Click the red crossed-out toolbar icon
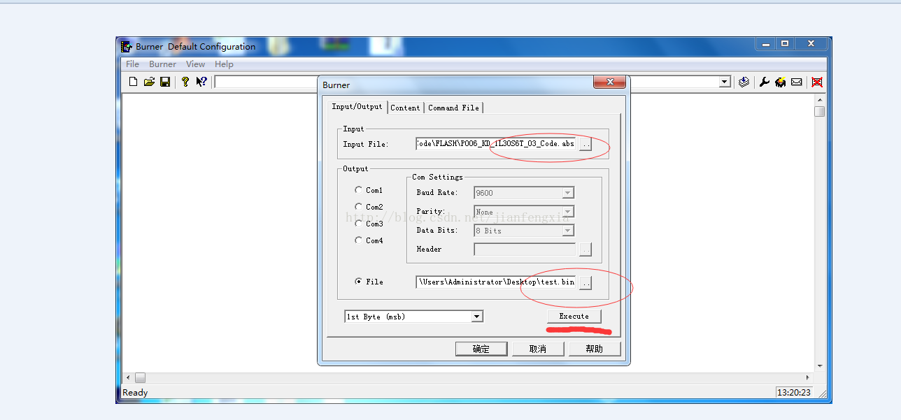Viewport: 901px width, 420px height. click(x=816, y=82)
